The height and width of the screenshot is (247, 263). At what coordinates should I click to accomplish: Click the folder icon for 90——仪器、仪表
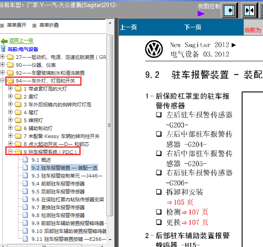10,65
